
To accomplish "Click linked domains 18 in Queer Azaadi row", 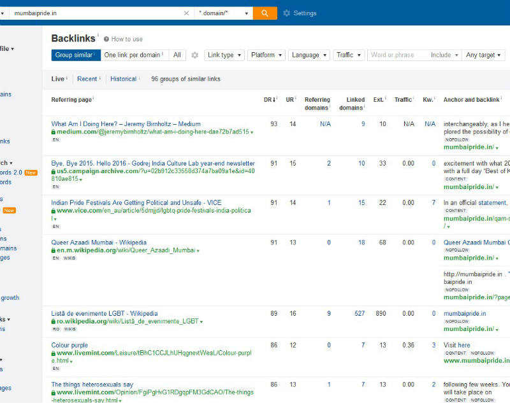I will click(361, 243).
